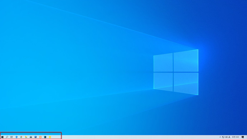The height and width of the screenshot is (139, 247).
Task: Open the volume speaker tray icon
Action: 226,137
